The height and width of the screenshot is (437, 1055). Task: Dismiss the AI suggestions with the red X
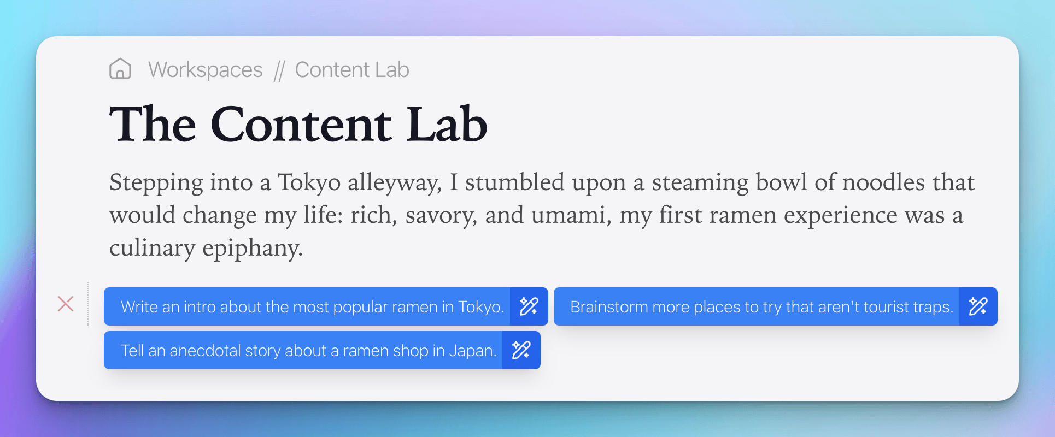(65, 304)
